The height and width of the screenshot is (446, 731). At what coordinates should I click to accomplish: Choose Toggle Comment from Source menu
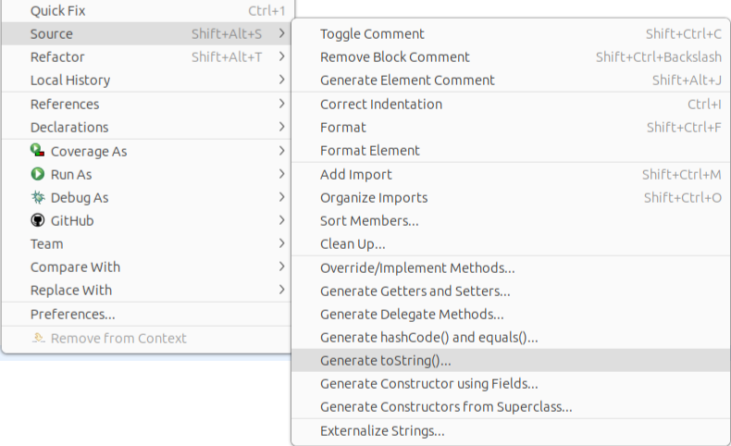pyautogui.click(x=372, y=34)
